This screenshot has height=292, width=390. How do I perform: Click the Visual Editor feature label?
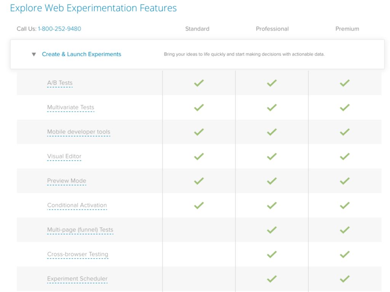(64, 156)
